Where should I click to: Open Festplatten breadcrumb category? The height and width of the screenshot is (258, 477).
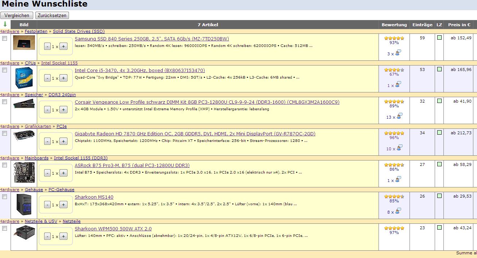[36, 31]
